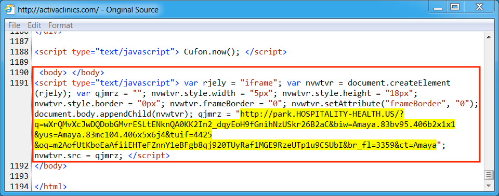Click the document.createElement text
Screen dimensions: 499x196
pyautogui.click(x=399, y=83)
